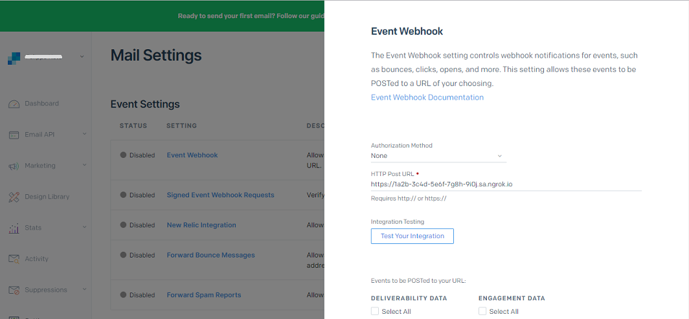Check Select All under Engagement Data
The image size is (689, 319).
tap(482, 311)
